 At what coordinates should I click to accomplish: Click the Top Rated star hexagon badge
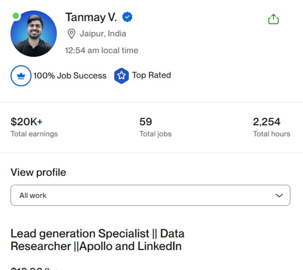click(122, 76)
